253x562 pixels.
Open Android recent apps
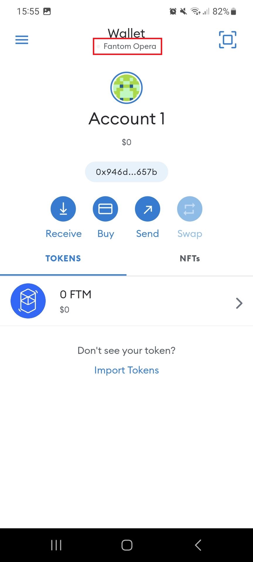tap(56, 545)
